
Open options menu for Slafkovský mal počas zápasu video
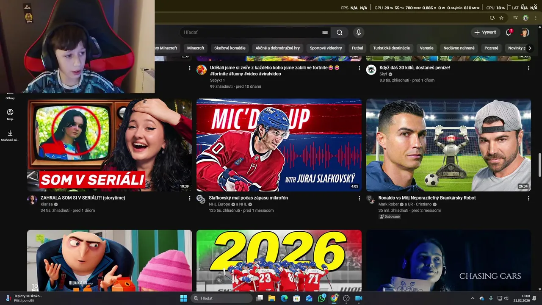click(359, 198)
